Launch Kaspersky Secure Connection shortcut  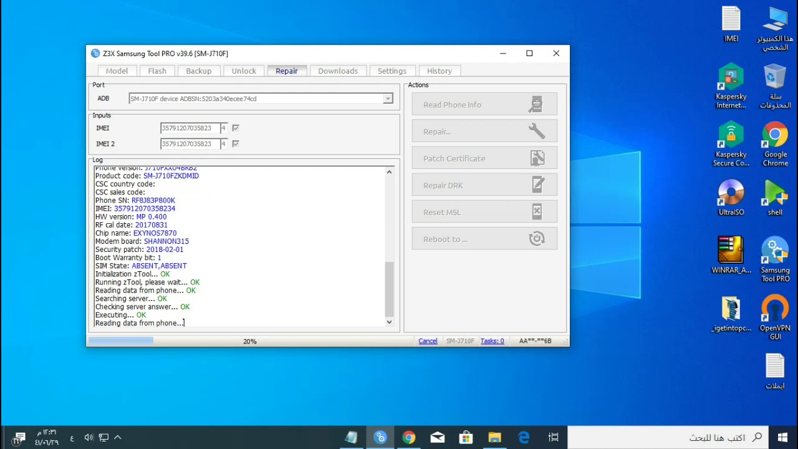coord(731,145)
